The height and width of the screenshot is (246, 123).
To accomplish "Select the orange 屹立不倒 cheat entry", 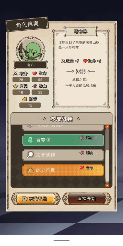I will [63, 170].
